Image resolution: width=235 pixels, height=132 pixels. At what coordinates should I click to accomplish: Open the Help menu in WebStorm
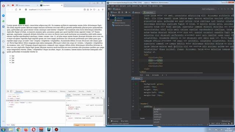(x=161, y=6)
